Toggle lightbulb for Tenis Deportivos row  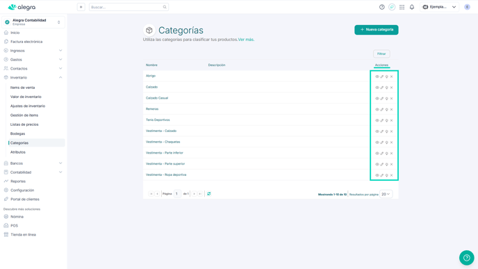386,120
